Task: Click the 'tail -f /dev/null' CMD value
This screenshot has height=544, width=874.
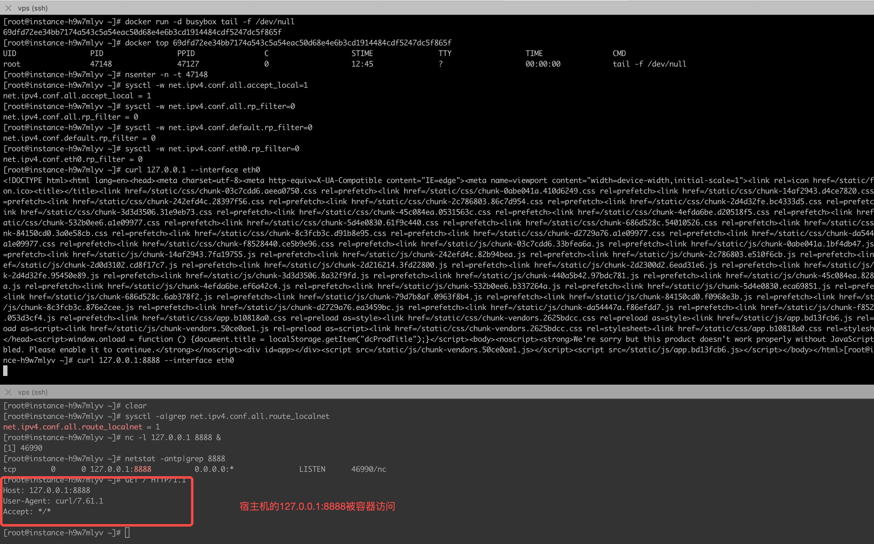Action: [649, 64]
